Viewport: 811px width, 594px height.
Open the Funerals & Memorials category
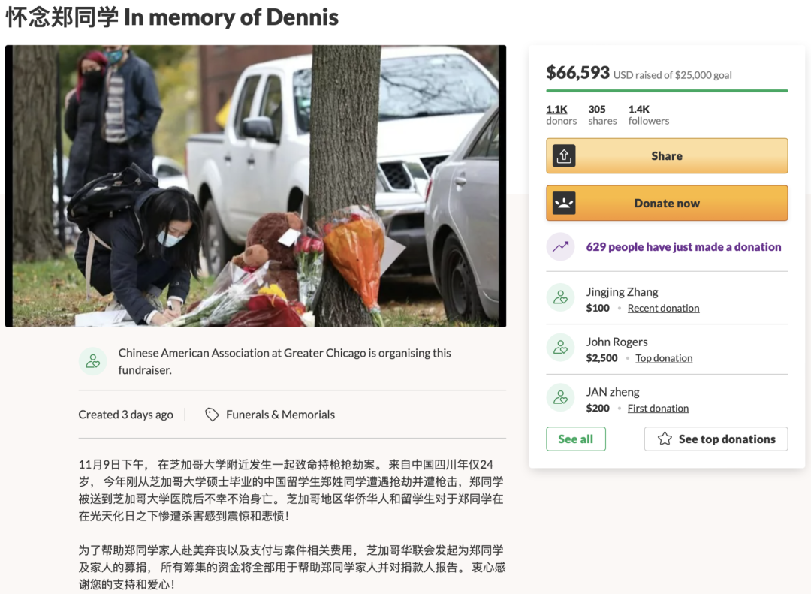click(280, 415)
